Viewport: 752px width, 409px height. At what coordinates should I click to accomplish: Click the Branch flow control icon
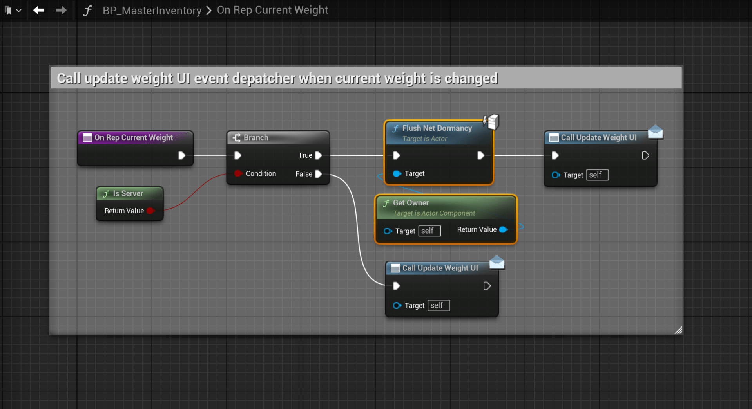[x=237, y=138]
